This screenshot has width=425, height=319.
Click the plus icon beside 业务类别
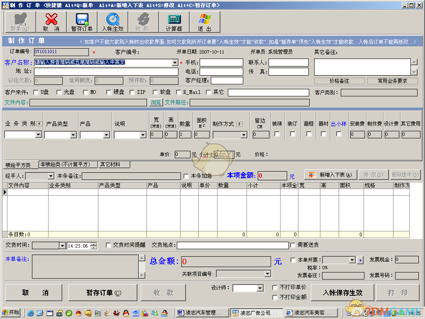pyautogui.click(x=39, y=123)
